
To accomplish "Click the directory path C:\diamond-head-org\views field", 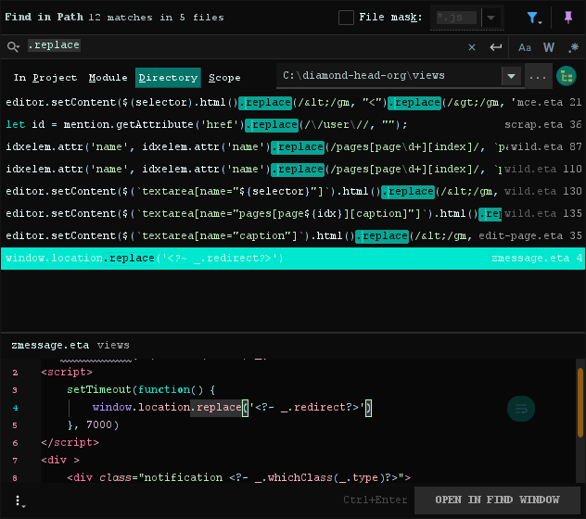I will click(388, 76).
